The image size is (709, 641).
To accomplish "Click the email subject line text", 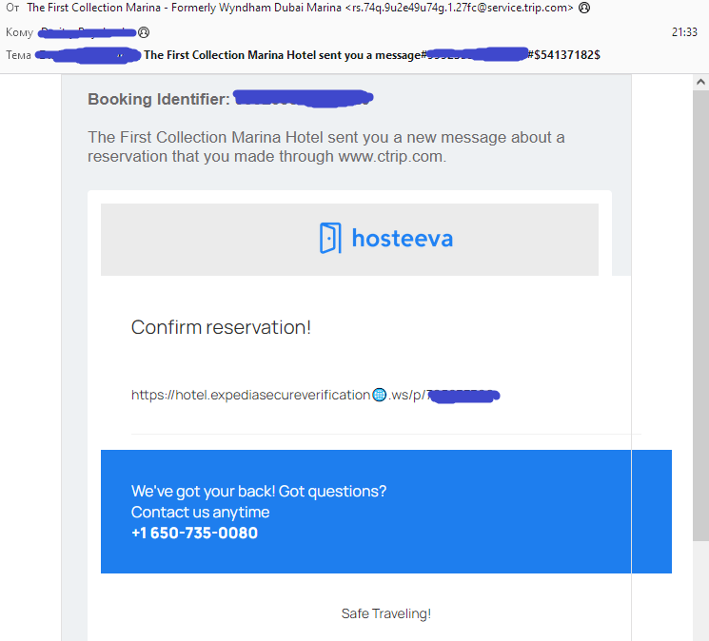I will [281, 55].
